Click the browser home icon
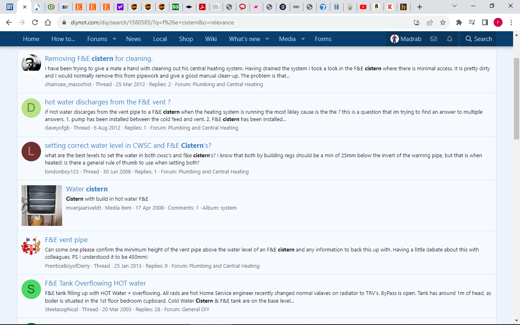The width and height of the screenshot is (520, 325). [x=48, y=23]
